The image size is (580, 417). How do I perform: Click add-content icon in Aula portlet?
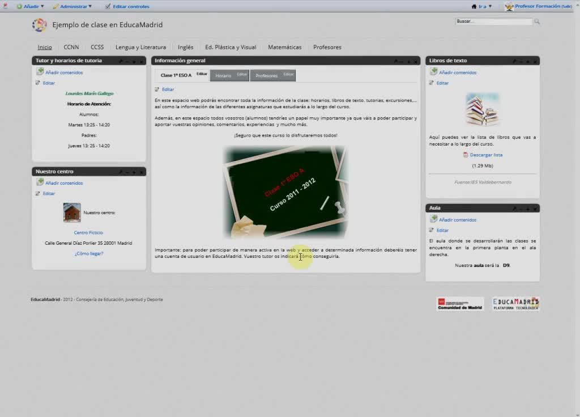pos(433,219)
